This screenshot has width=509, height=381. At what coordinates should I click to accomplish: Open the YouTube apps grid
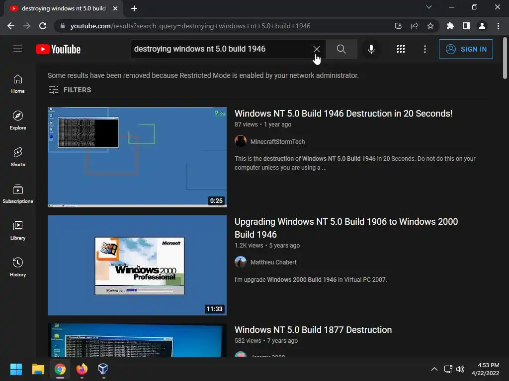pyautogui.click(x=401, y=49)
